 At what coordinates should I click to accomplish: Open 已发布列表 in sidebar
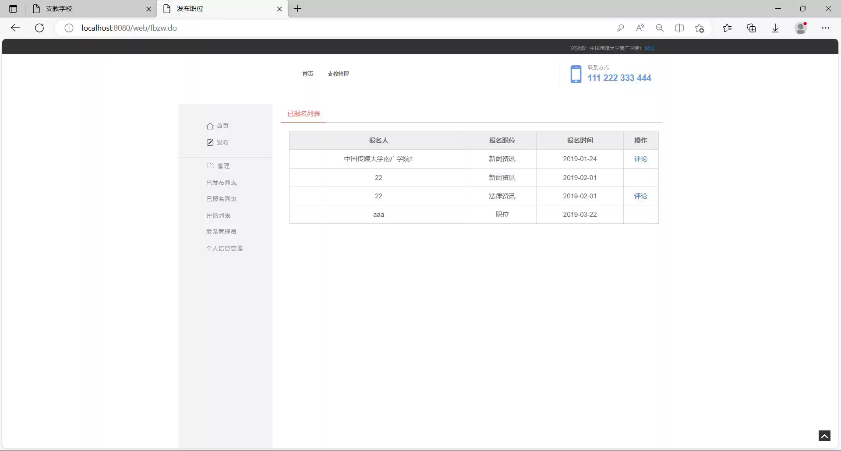221,183
